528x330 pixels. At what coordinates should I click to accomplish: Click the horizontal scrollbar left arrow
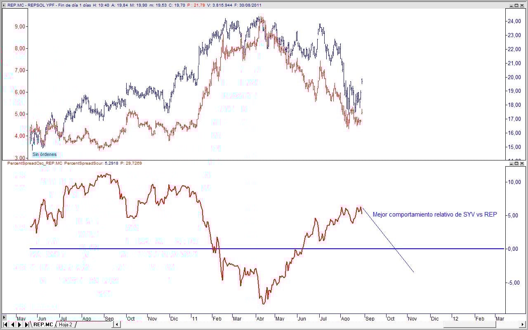pos(117,324)
